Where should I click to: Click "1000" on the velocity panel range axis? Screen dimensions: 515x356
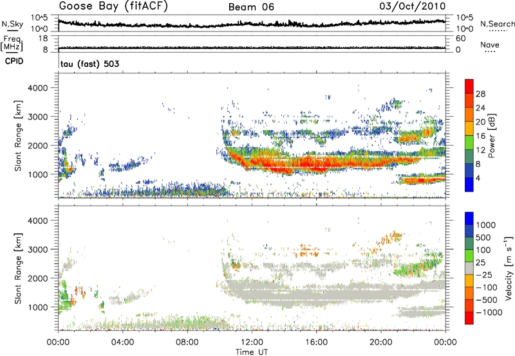[37, 307]
